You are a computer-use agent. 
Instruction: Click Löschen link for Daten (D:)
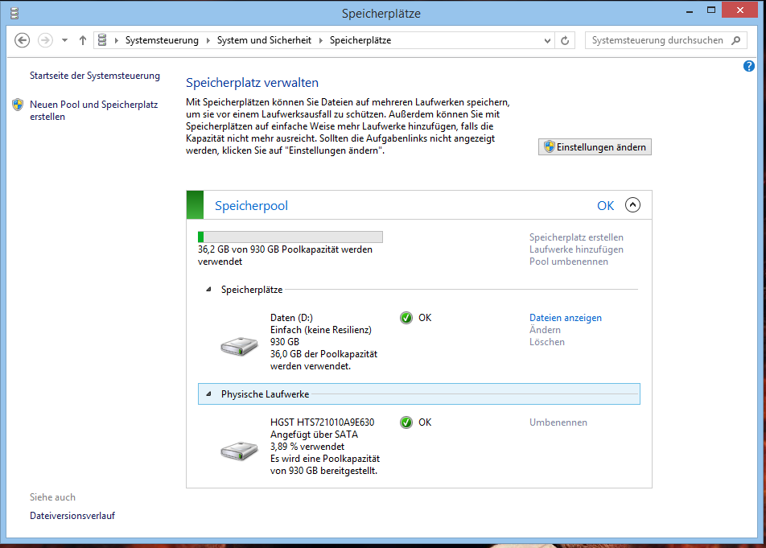click(x=546, y=342)
